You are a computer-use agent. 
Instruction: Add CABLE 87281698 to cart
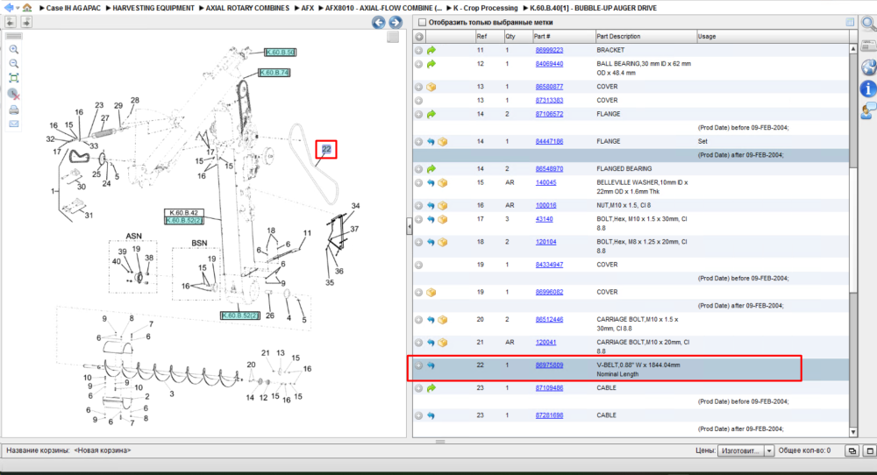tap(419, 415)
